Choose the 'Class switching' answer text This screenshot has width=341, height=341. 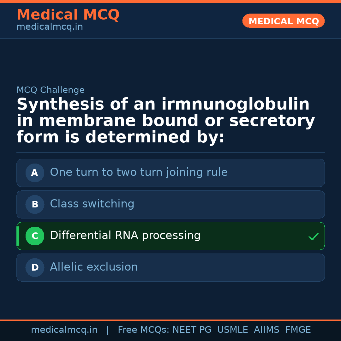tap(92, 204)
